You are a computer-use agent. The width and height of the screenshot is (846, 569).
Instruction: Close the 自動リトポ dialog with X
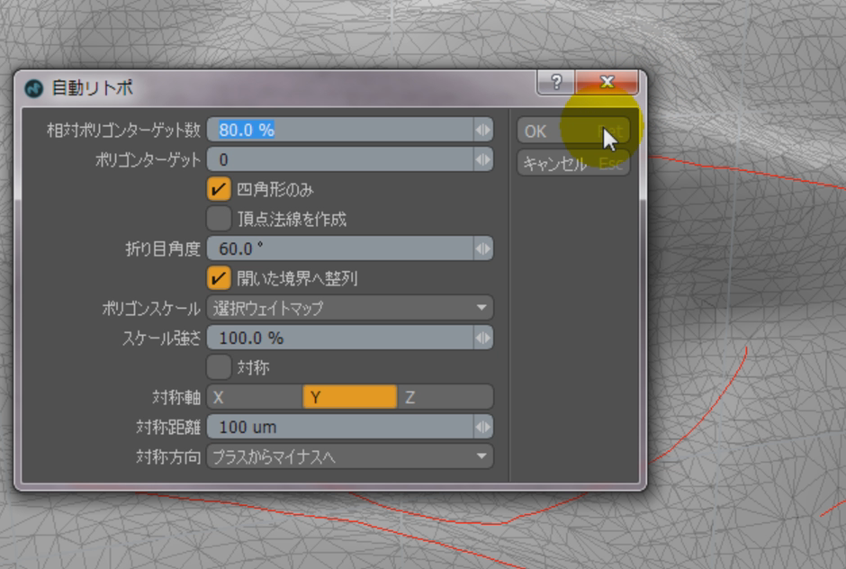tap(607, 83)
